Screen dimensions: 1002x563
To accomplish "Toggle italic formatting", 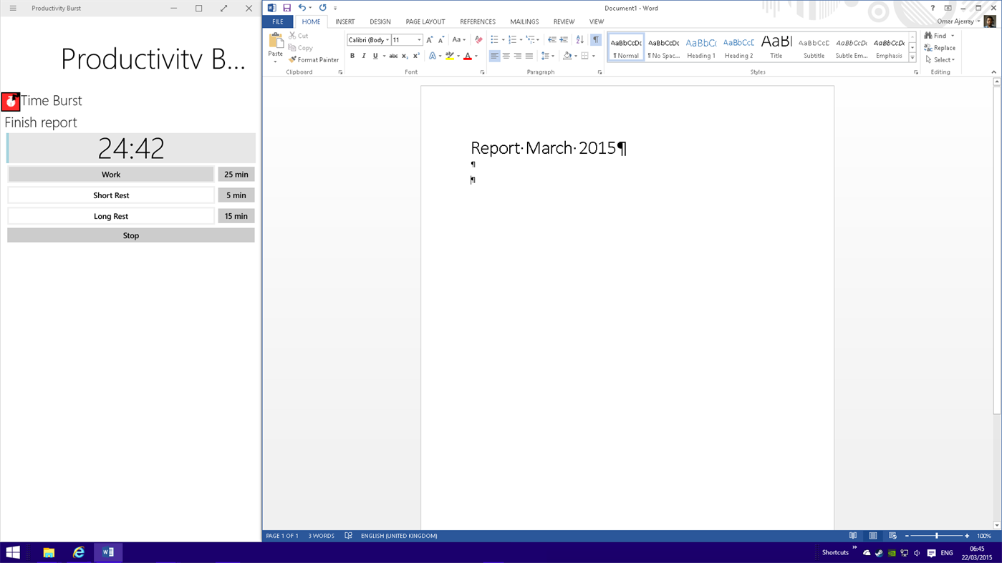I will click(363, 55).
